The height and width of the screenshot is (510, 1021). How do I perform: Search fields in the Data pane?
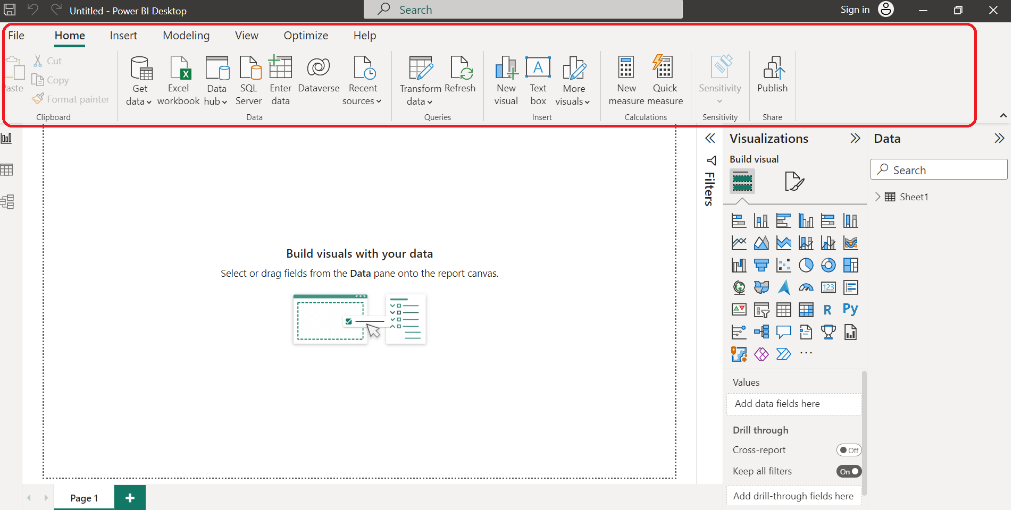coord(939,169)
